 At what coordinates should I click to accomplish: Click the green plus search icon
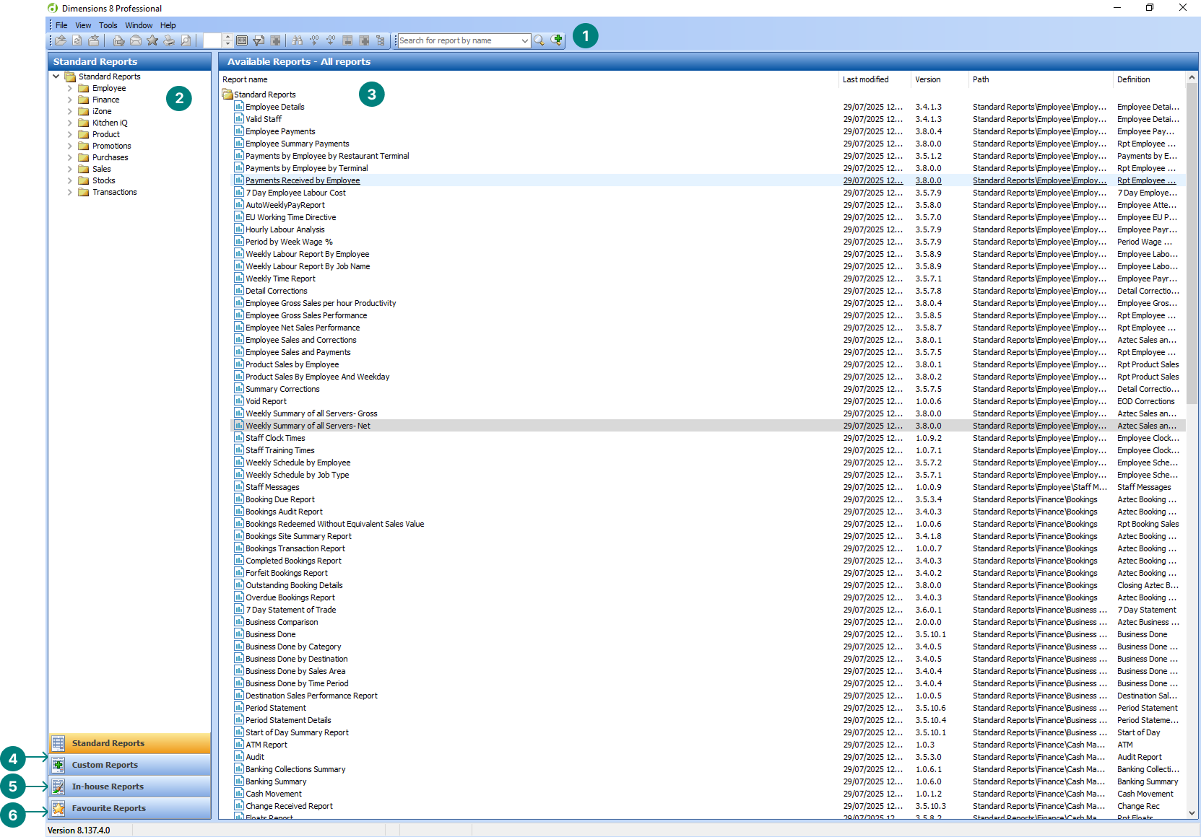pyautogui.click(x=557, y=40)
